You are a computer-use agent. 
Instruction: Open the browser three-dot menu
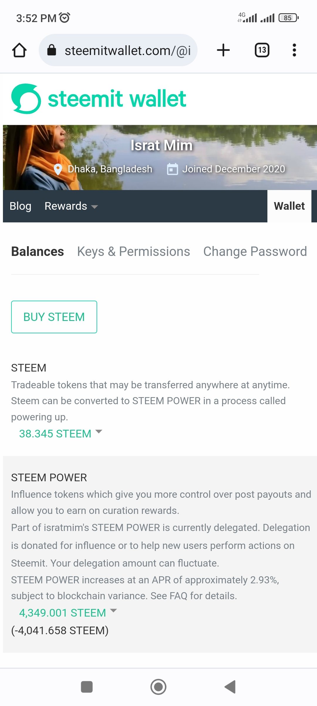click(x=294, y=50)
